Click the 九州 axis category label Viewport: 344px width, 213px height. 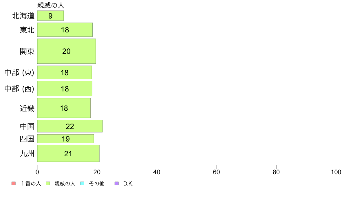27,154
